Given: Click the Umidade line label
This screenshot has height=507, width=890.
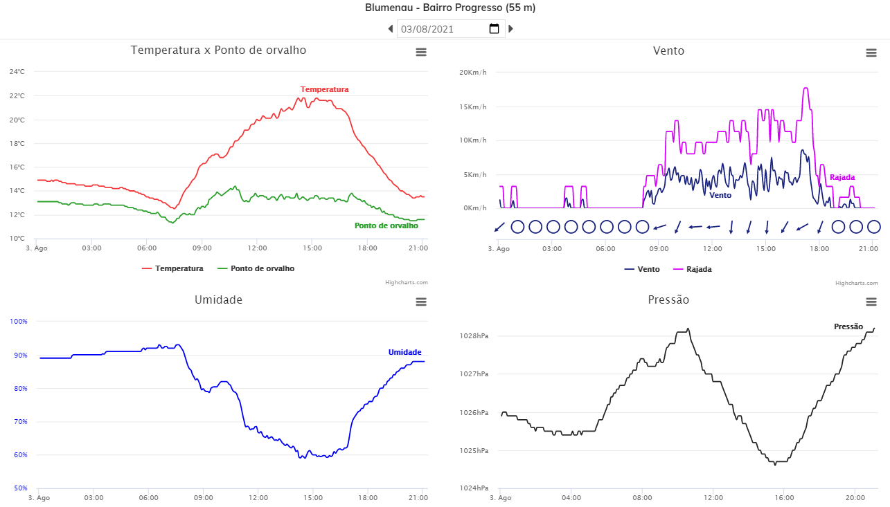Looking at the screenshot, I should [x=404, y=352].
